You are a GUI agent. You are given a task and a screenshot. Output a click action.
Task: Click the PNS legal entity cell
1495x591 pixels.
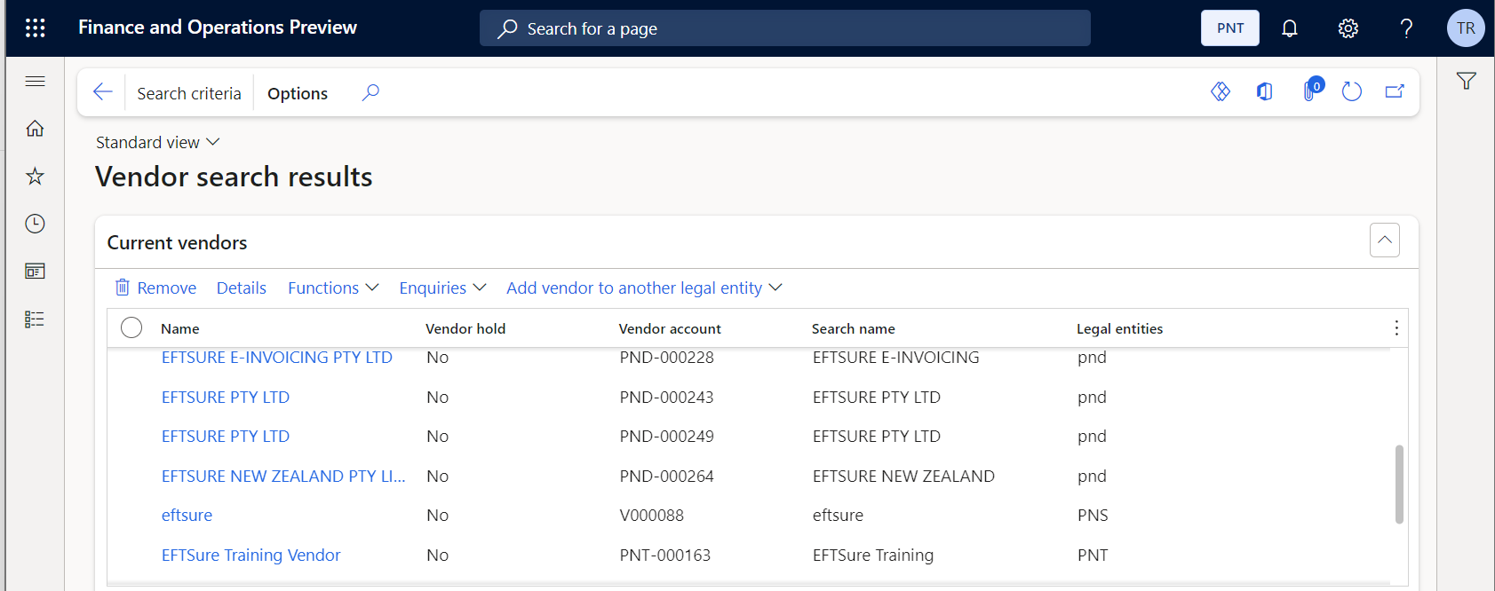tap(1093, 516)
